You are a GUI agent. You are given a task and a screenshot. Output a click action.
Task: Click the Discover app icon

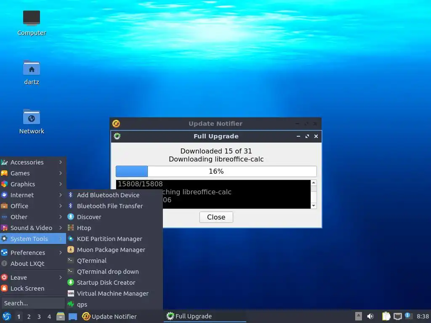coord(71,217)
